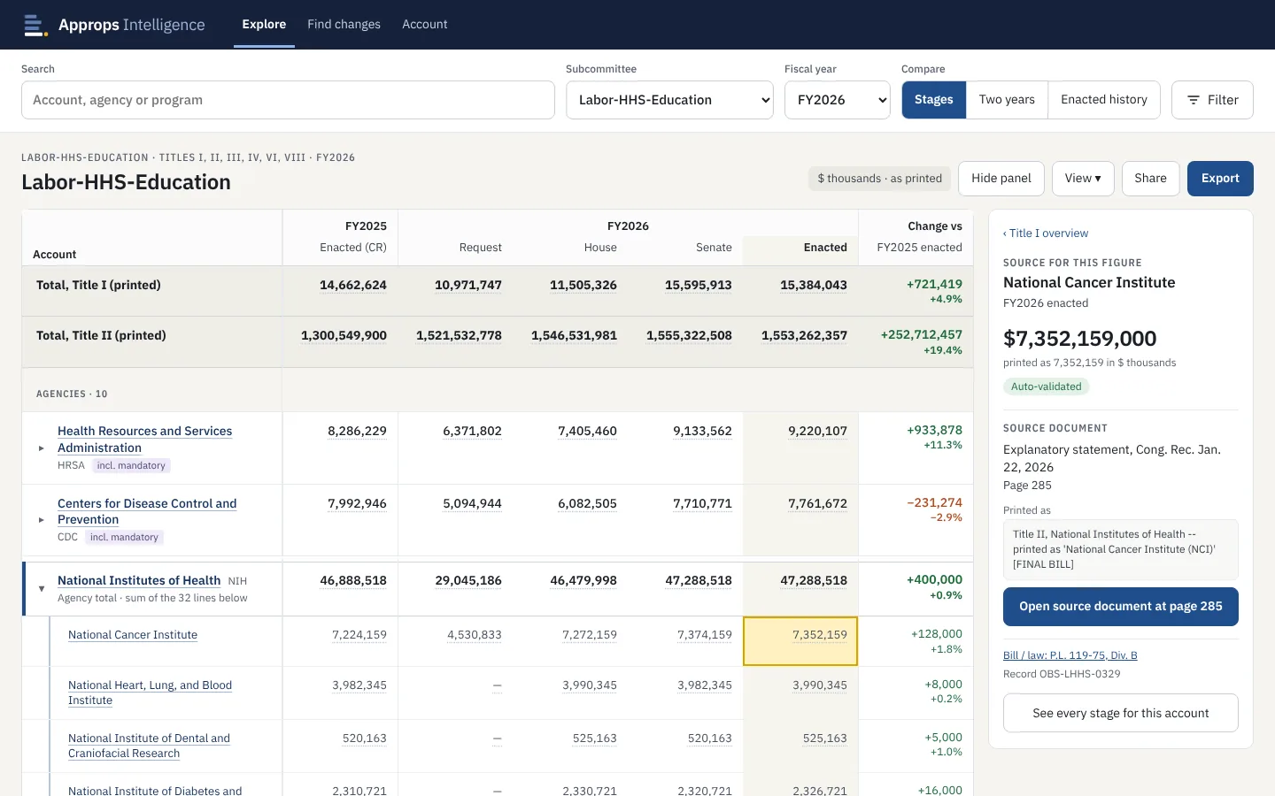Image resolution: width=1275 pixels, height=796 pixels.
Task: Go back to Title I overview
Action: pos(1046,233)
